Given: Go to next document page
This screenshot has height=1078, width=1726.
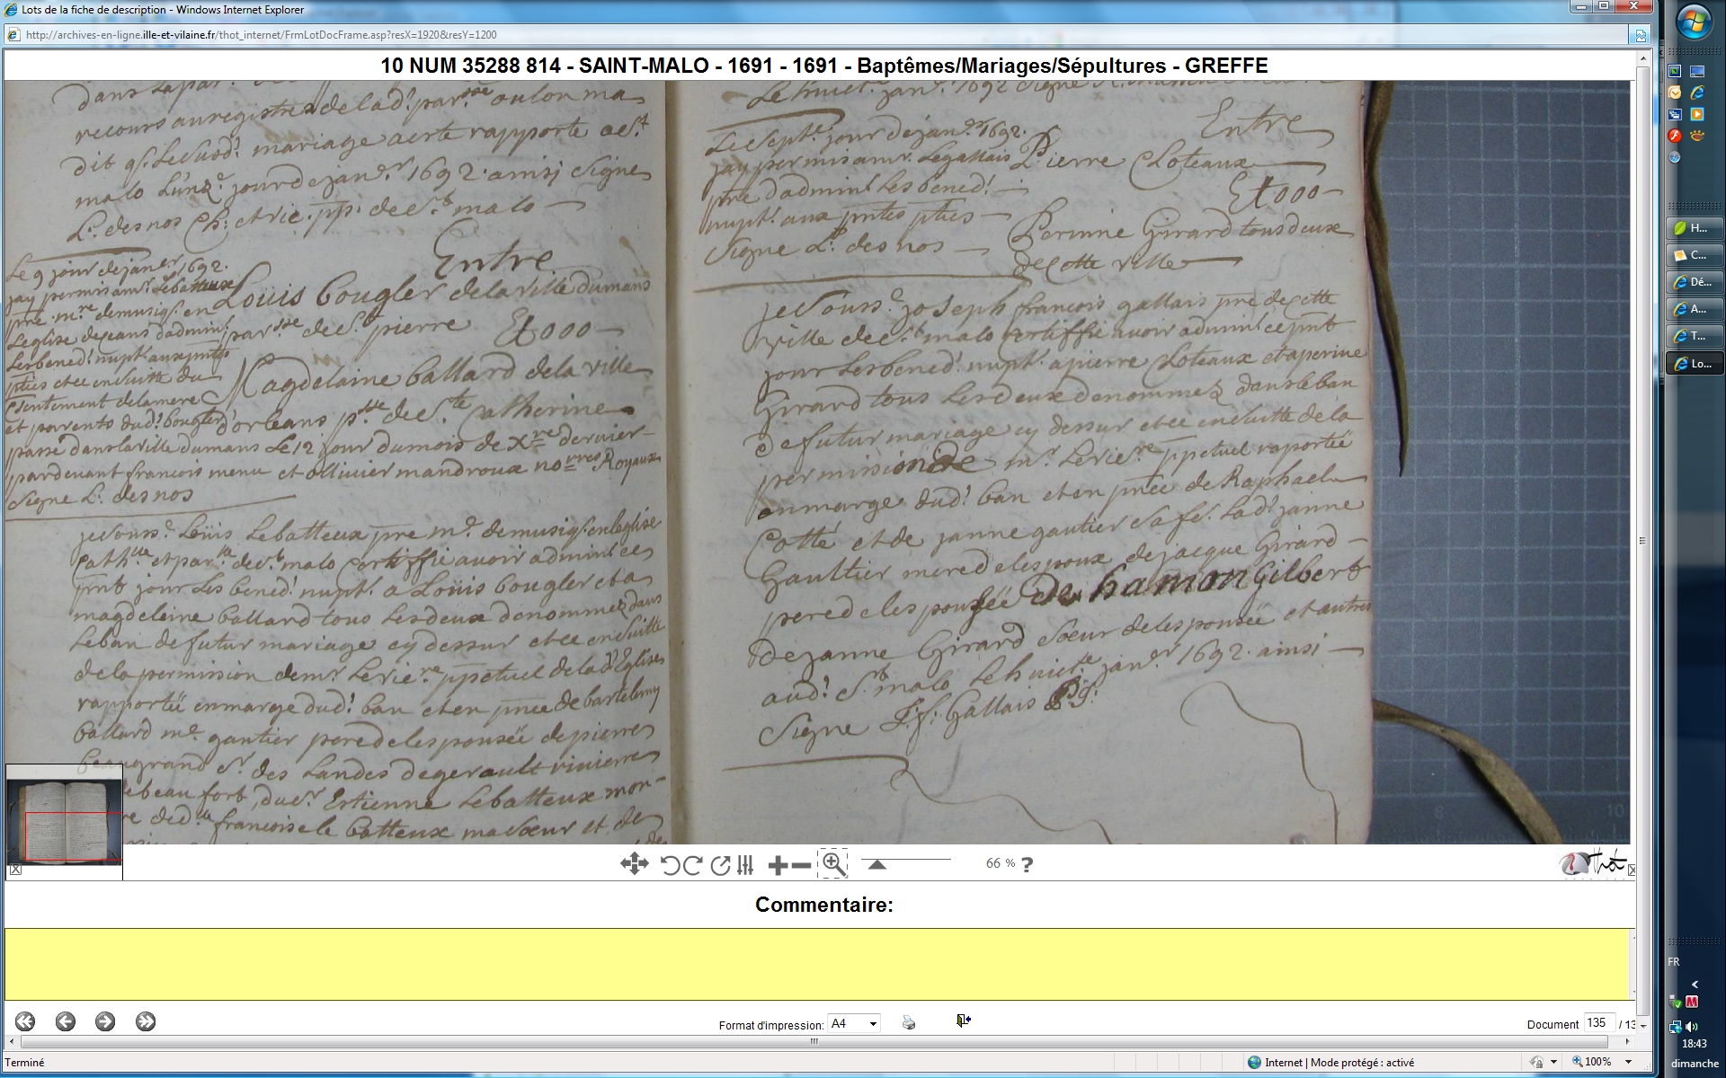Looking at the screenshot, I should tap(105, 1021).
